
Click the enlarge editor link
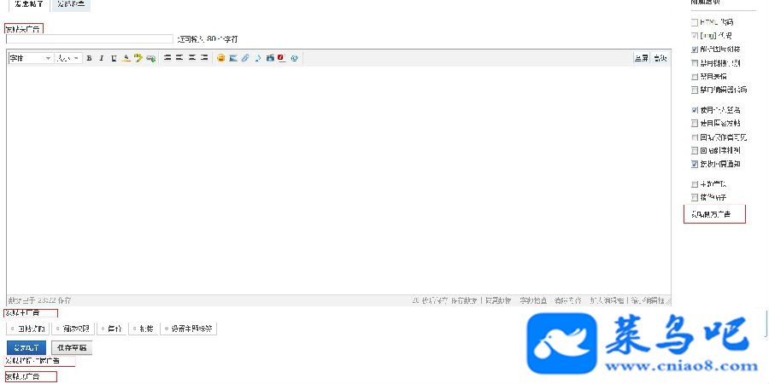[x=607, y=300]
